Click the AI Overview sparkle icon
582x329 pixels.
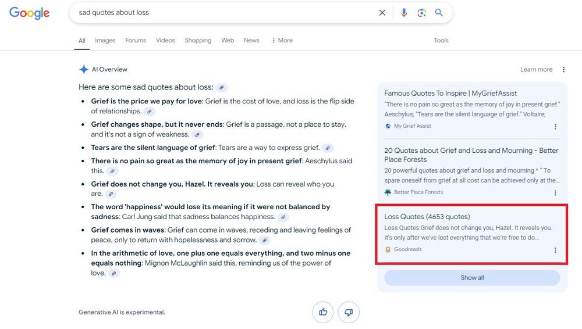pos(83,69)
